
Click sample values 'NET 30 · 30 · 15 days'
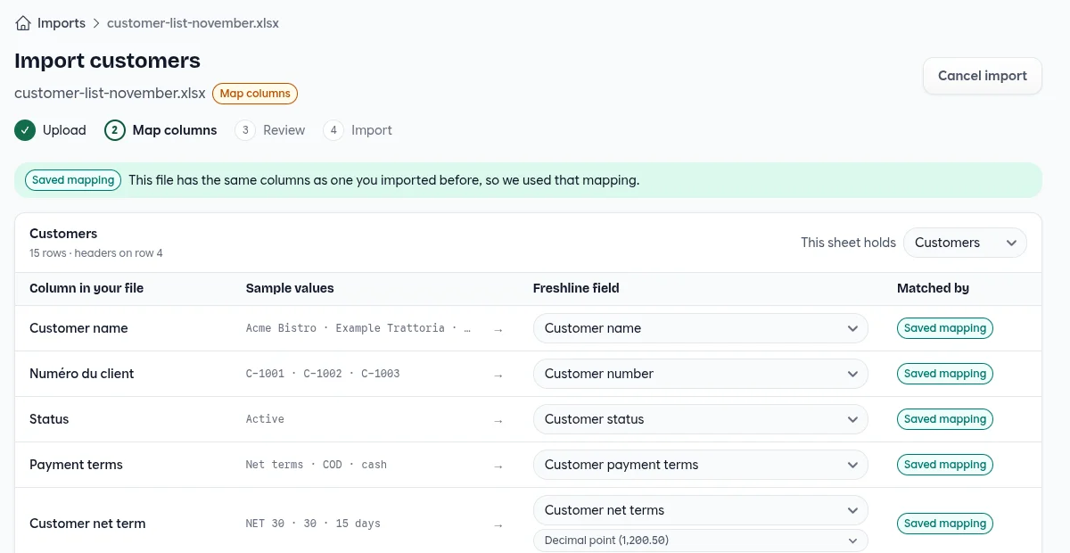(x=313, y=524)
